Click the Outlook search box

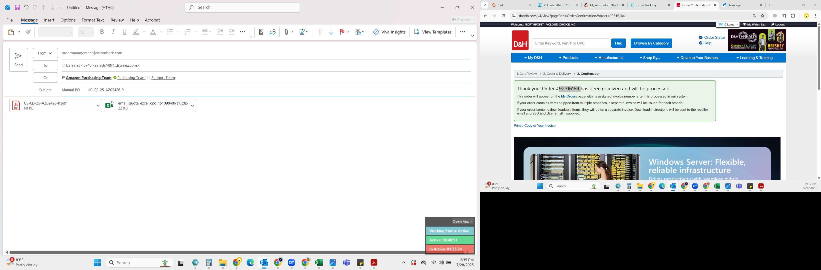point(242,7)
